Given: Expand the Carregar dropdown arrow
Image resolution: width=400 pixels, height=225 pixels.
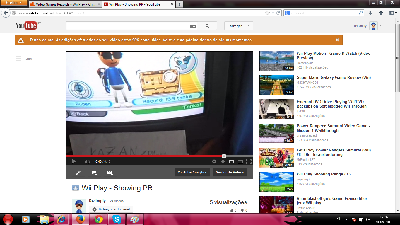Looking at the screenshot, I should click(x=249, y=26).
